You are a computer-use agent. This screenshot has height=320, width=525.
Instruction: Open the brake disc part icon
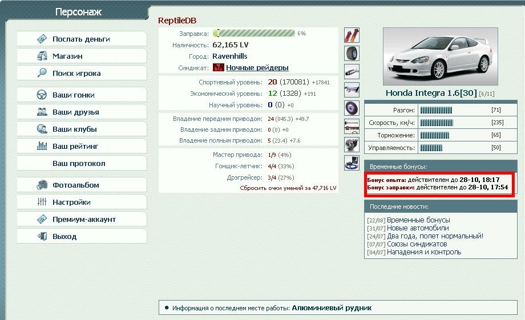[x=352, y=108]
